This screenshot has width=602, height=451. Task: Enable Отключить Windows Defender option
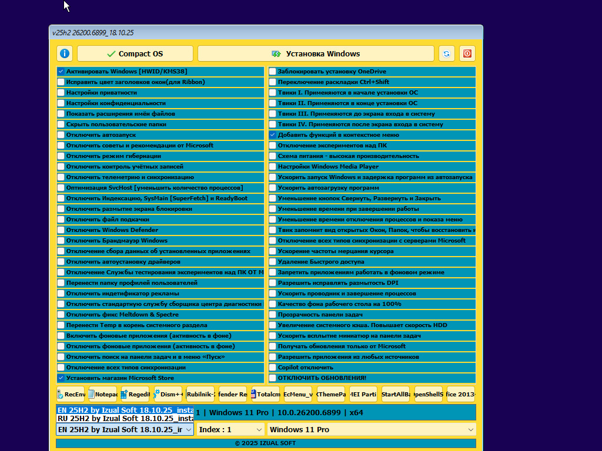click(61, 230)
